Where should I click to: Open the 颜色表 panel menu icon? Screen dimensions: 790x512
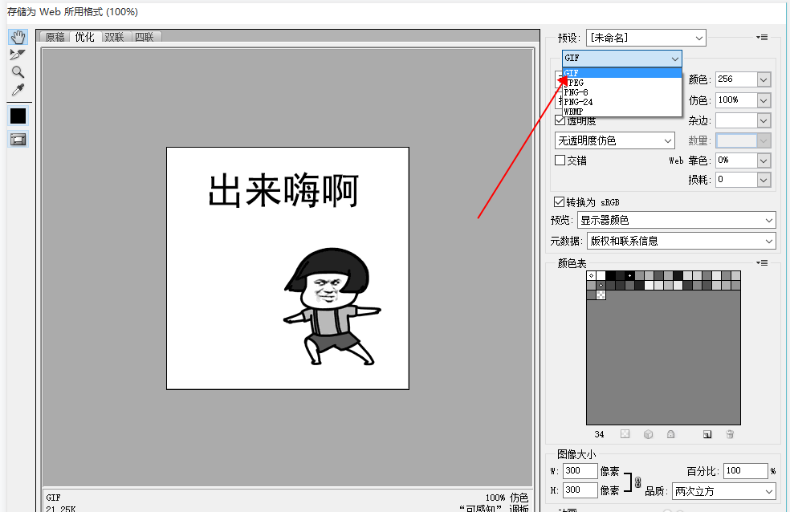pos(762,262)
